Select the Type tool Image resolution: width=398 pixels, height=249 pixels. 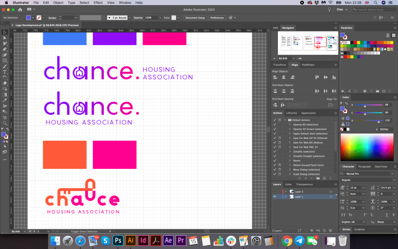(x=5, y=72)
